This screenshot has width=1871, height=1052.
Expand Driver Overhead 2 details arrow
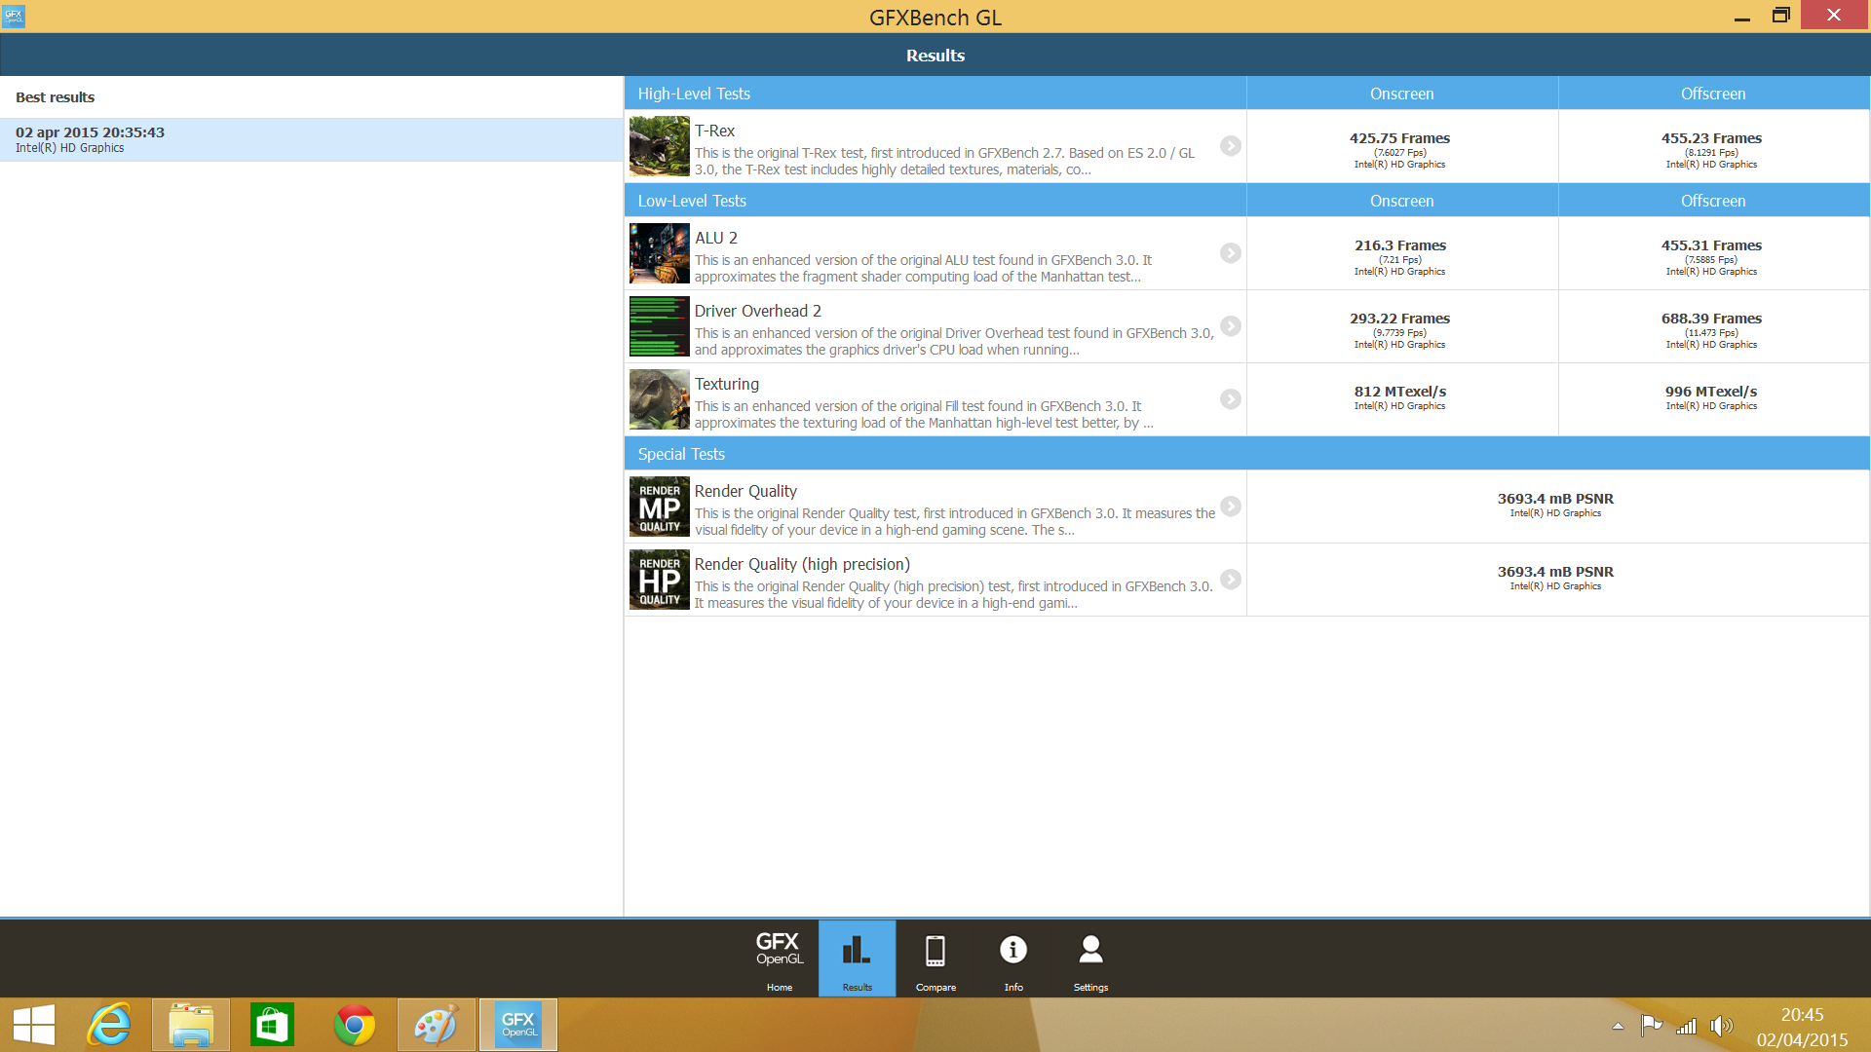click(1231, 326)
